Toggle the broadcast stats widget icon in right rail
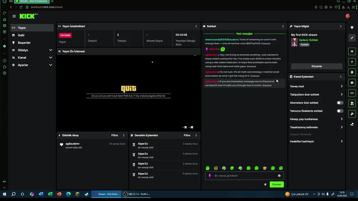This screenshot has width=358, height=201. (352, 93)
